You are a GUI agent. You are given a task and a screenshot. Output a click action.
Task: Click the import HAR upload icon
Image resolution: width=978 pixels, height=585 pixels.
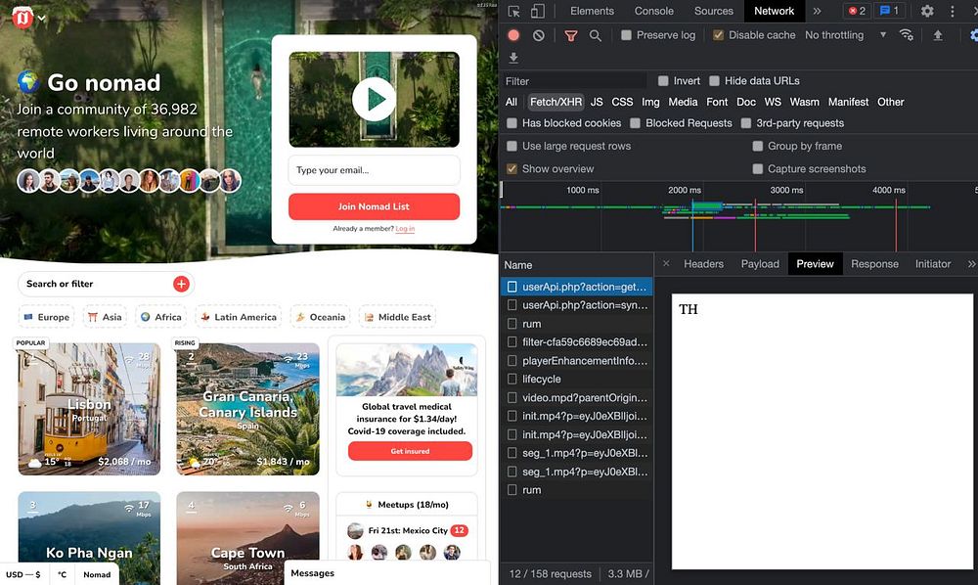click(x=938, y=35)
